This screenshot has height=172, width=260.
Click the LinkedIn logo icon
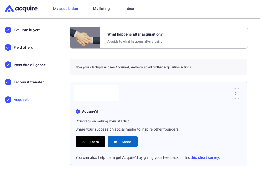[116, 142]
